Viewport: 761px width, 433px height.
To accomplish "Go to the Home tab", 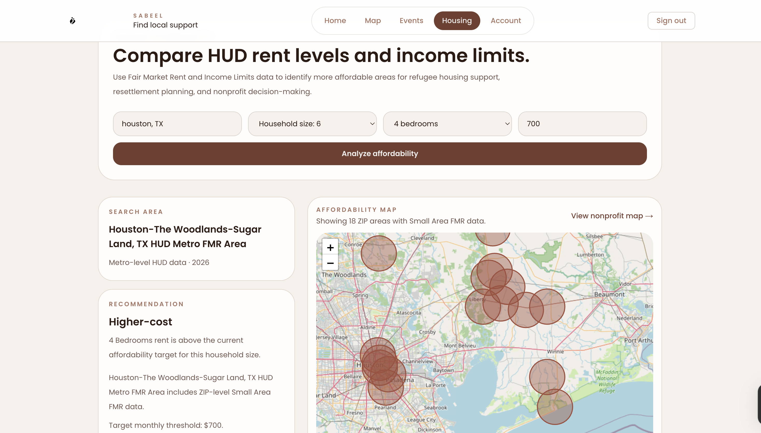I will pos(335,20).
